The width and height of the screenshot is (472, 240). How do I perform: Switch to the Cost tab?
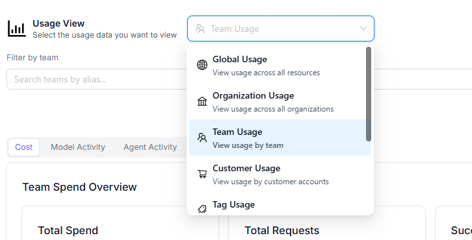pos(24,147)
